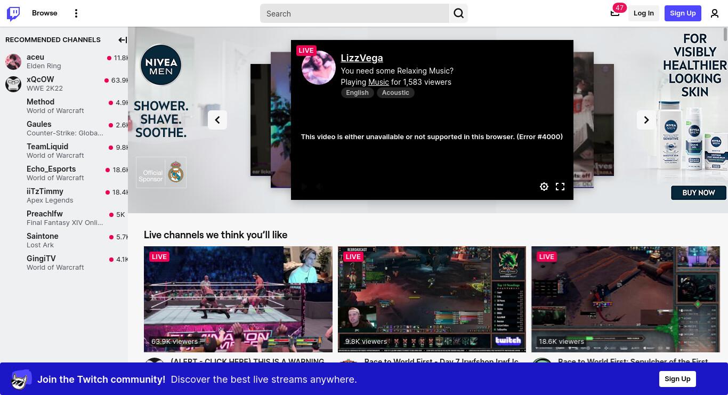Open the LizzVega channel link
This screenshot has width=728, height=395.
[362, 58]
